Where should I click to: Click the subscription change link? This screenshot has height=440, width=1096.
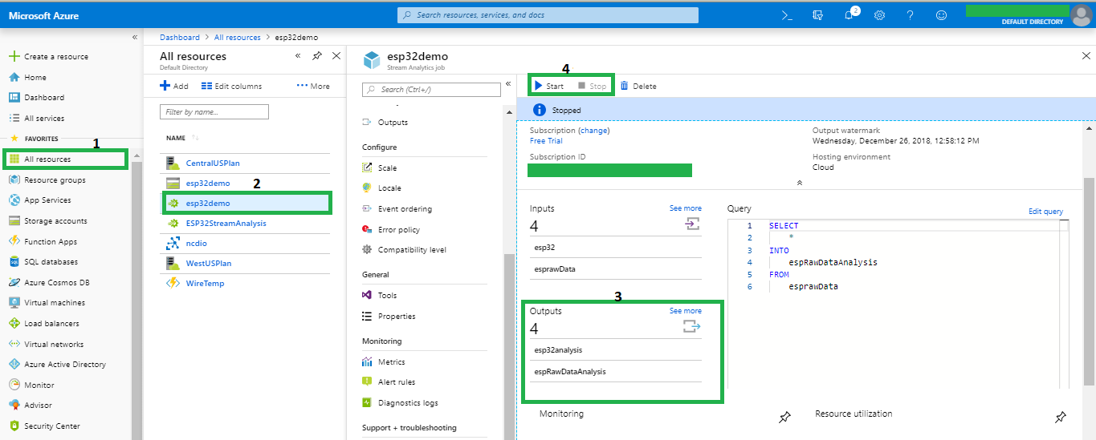[x=594, y=131]
